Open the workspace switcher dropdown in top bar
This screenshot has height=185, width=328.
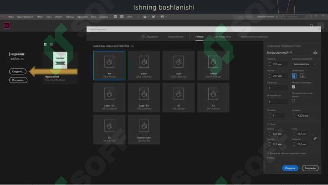click(x=267, y=16)
